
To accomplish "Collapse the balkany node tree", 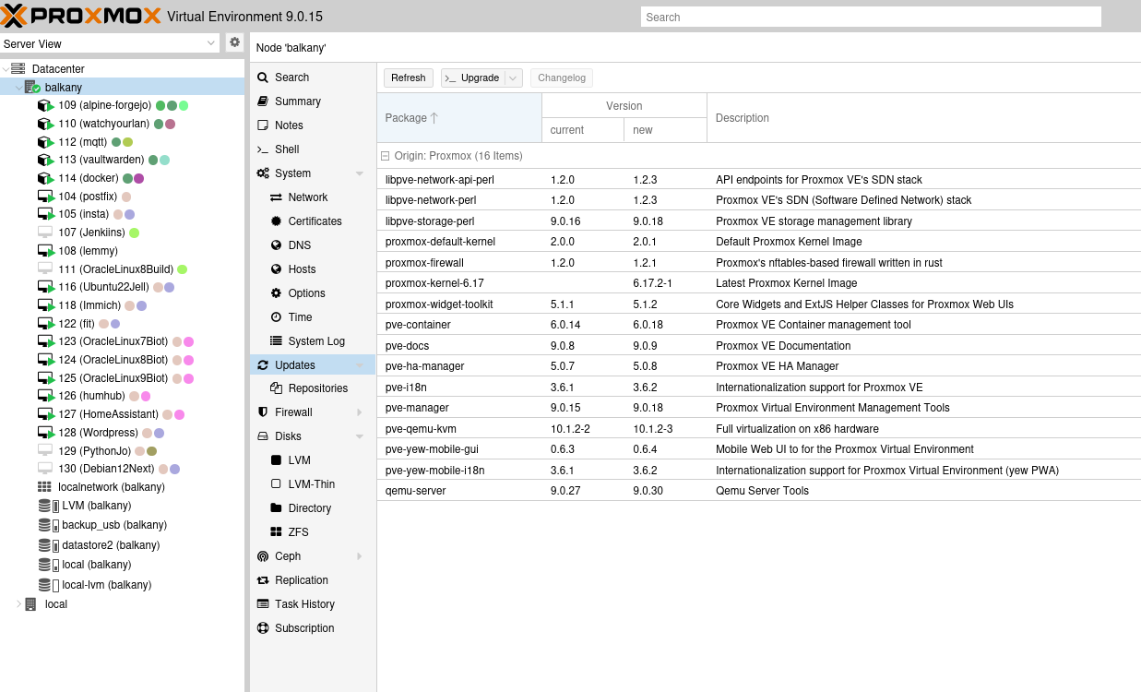I will tap(18, 88).
